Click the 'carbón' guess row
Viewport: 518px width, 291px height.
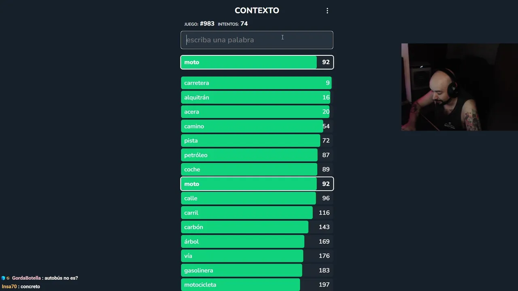(257, 227)
